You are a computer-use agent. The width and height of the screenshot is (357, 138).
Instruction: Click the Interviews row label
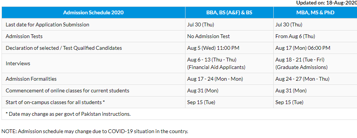point(18,64)
